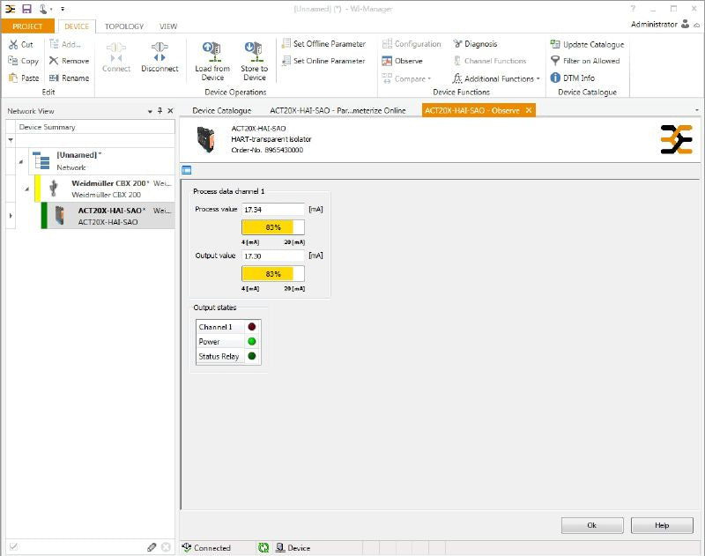Click Load from Device icon
705x556 pixels.
(x=211, y=51)
